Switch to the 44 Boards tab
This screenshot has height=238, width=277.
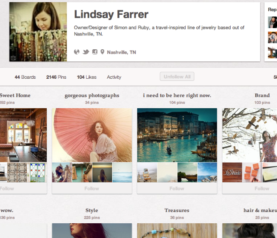click(25, 77)
